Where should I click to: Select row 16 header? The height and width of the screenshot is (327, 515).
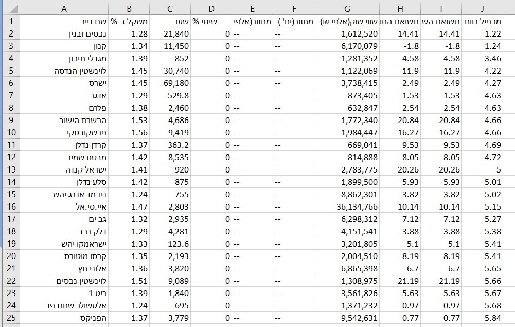(x=11, y=206)
